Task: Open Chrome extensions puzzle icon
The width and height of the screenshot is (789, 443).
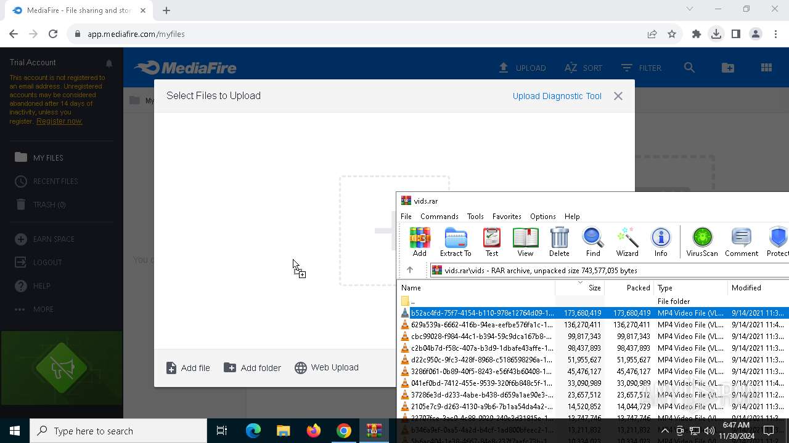Action: point(697,34)
